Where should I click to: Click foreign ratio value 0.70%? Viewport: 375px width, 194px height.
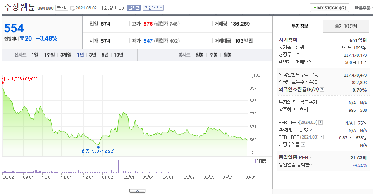pyautogui.click(x=360, y=90)
